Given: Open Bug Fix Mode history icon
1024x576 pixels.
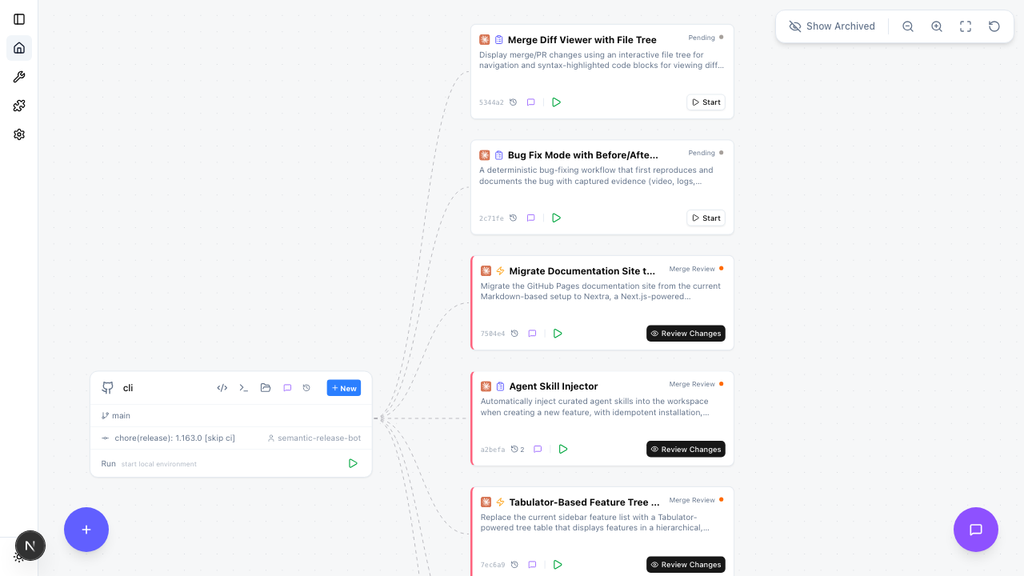Looking at the screenshot, I should click(x=514, y=218).
